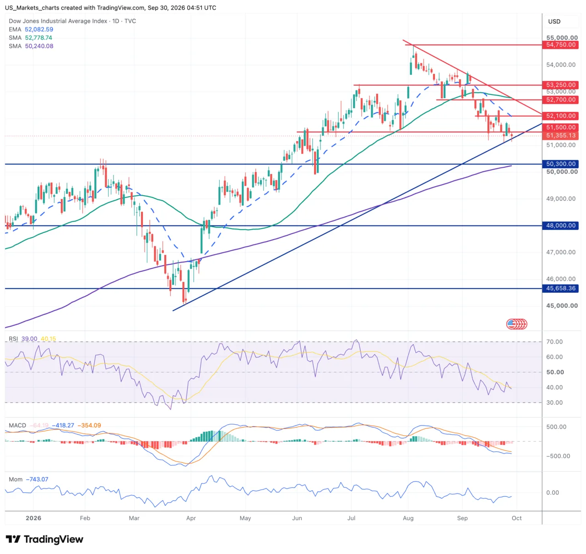Click the MACD 500.00 axis label

click(x=556, y=427)
